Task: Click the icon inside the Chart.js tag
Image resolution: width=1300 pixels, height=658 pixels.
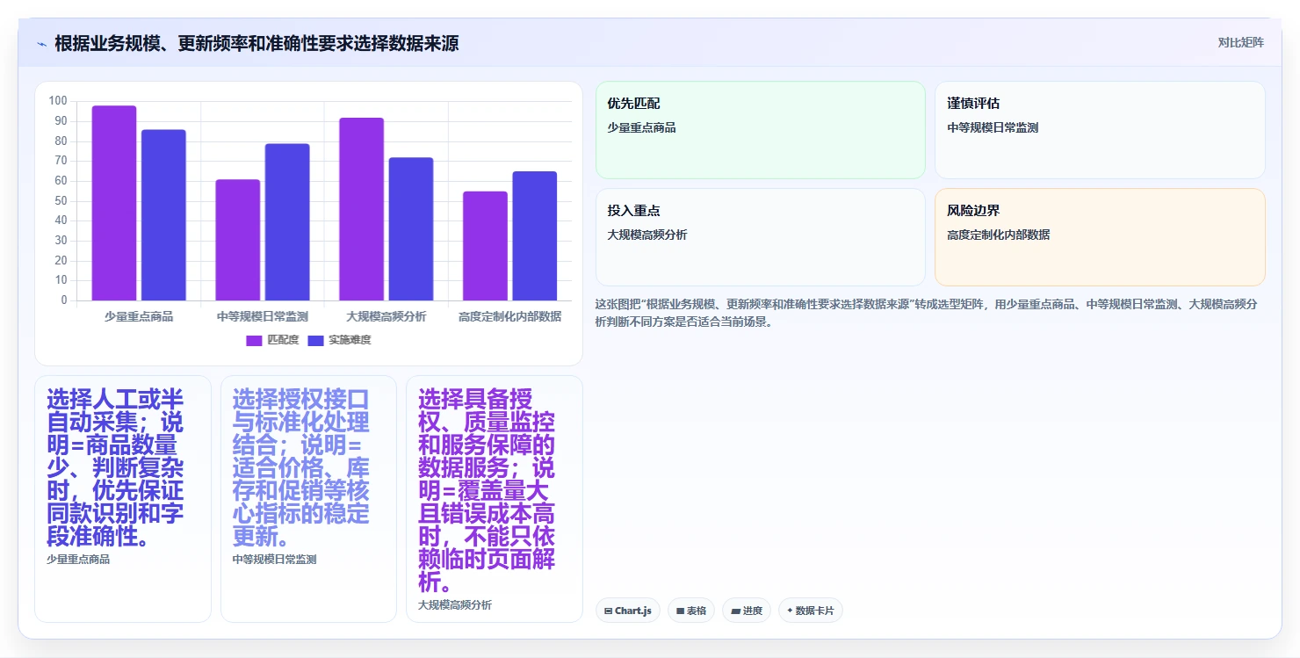Action: click(x=608, y=611)
